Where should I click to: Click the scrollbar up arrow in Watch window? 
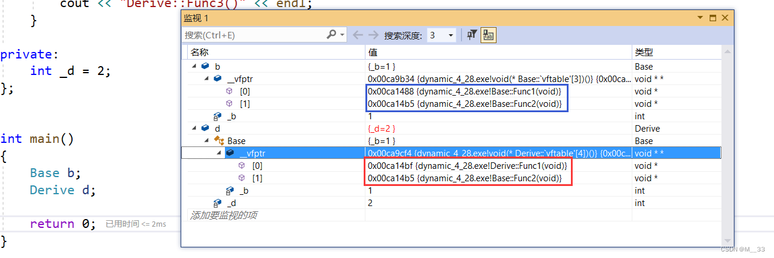coord(727,53)
